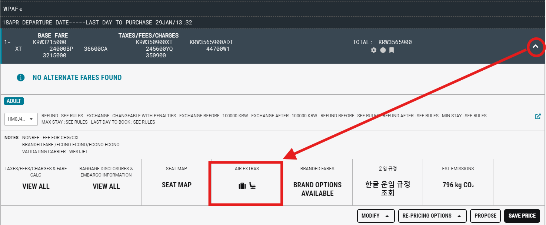Click the bookmark icon under TOTAL
The height and width of the screenshot is (225, 546).
(x=392, y=50)
